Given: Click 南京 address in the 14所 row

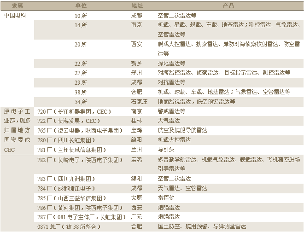Looking at the screenshot, I should [x=136, y=25].
